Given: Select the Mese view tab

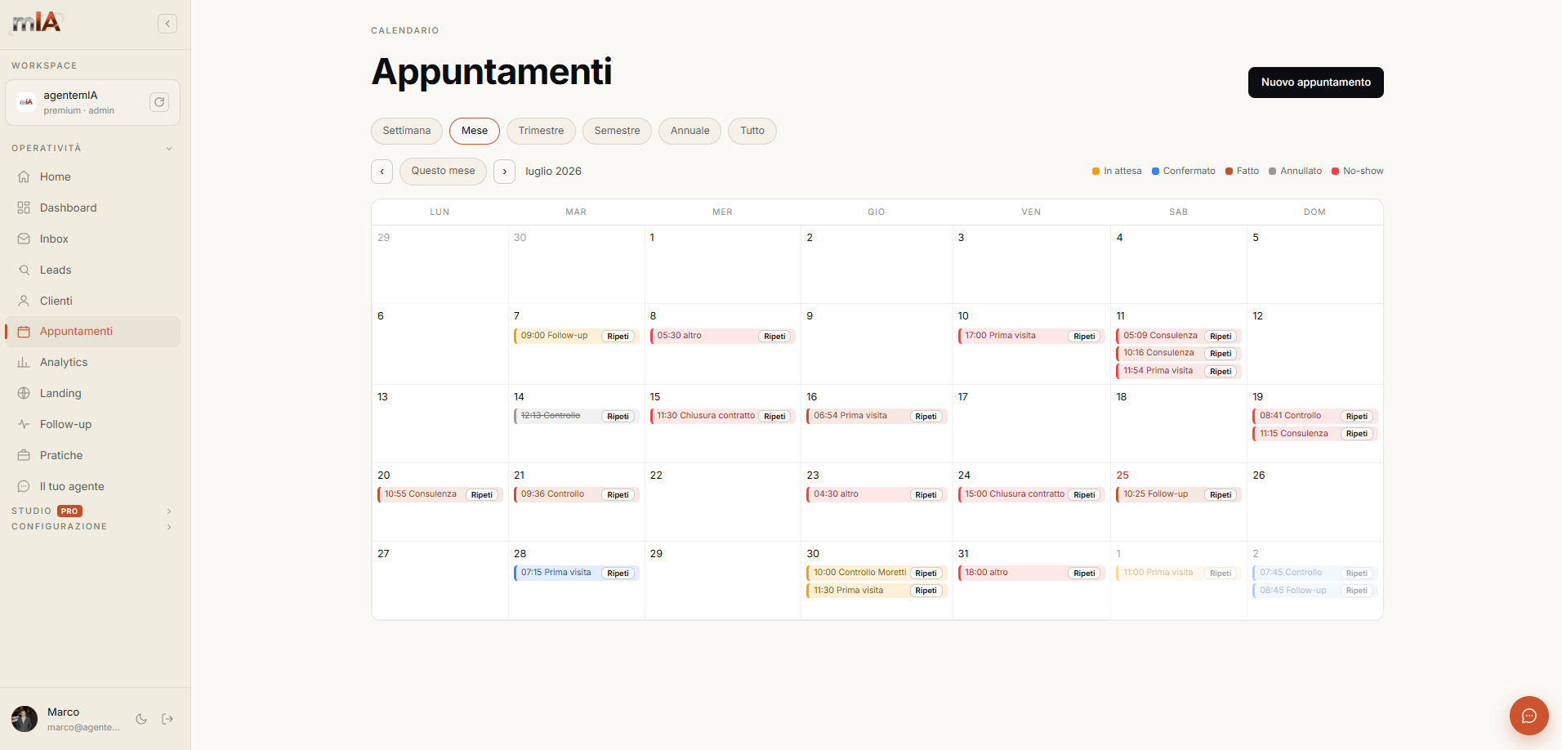Looking at the screenshot, I should point(475,131).
